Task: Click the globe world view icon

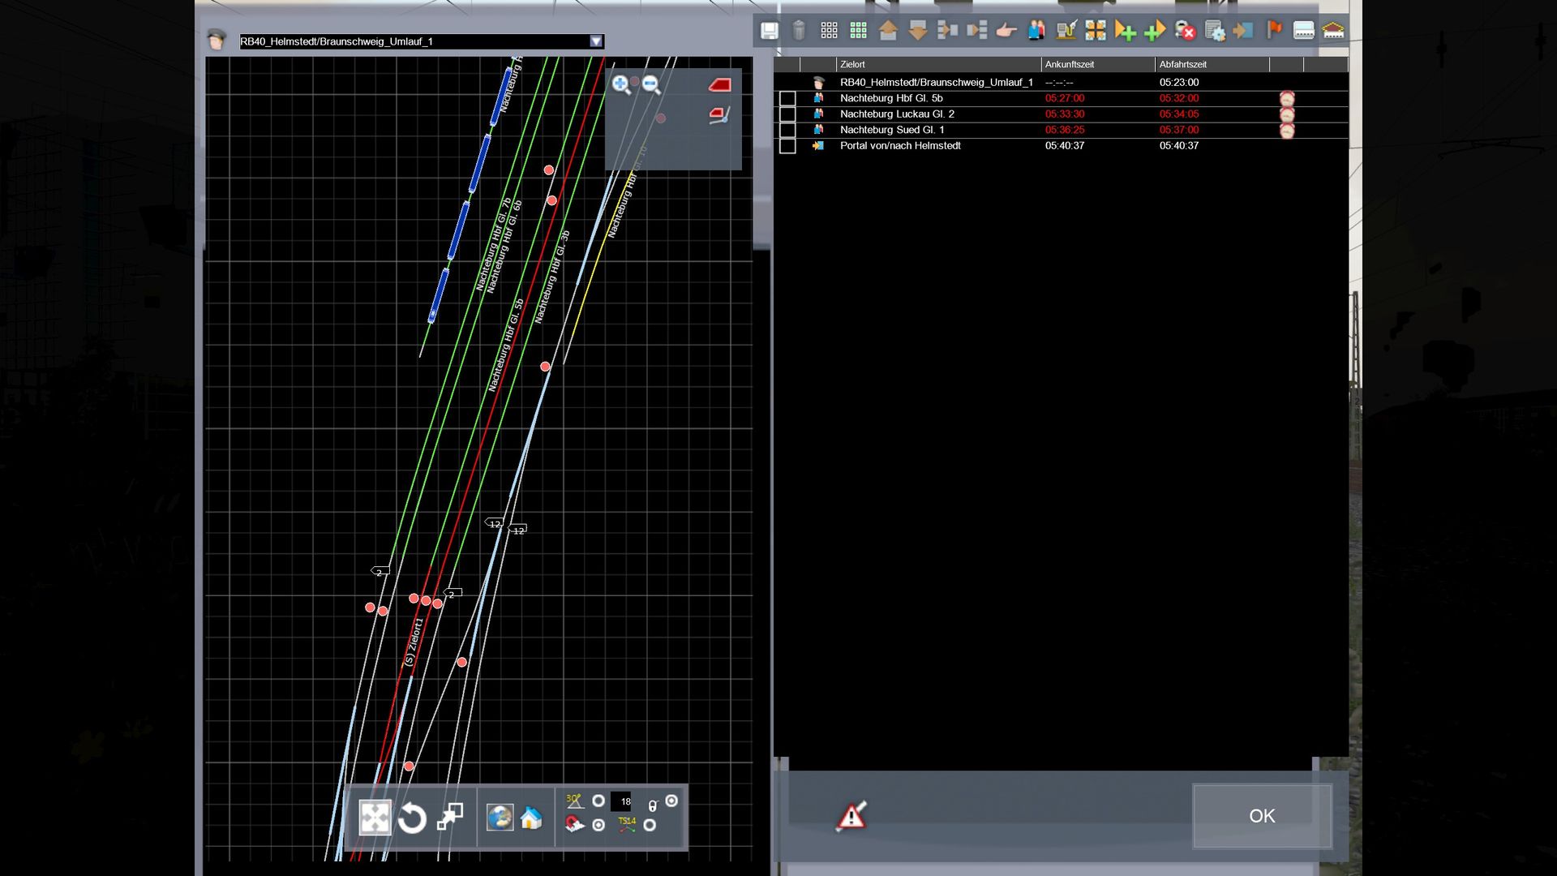Action: (x=500, y=818)
